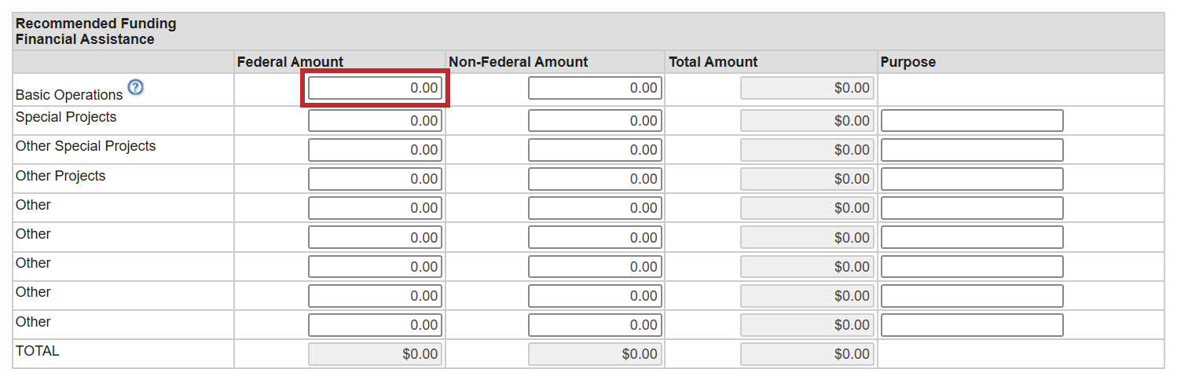
Task: Click the first Other row Purpose box
Action: click(x=971, y=208)
